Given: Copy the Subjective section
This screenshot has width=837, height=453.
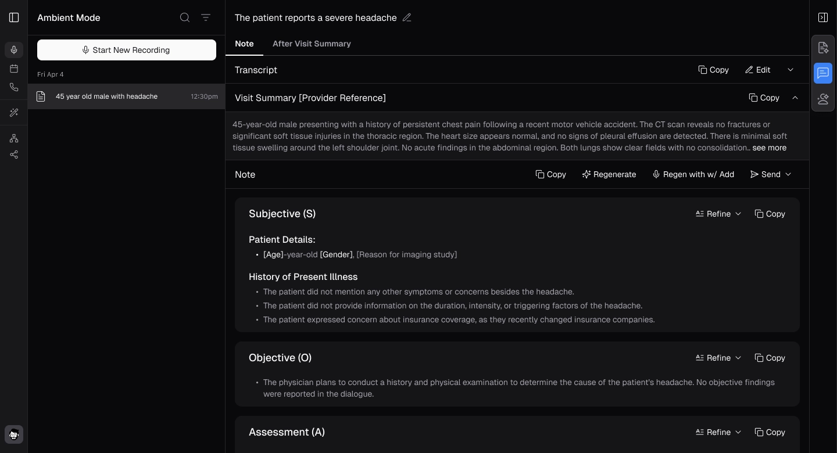Looking at the screenshot, I should pyautogui.click(x=770, y=214).
